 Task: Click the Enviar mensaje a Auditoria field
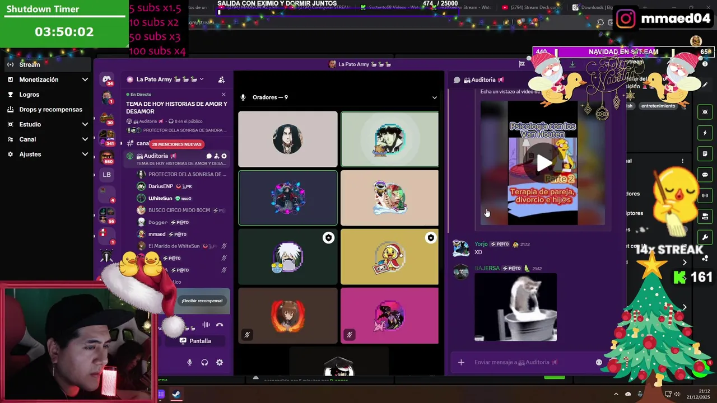tap(529, 362)
